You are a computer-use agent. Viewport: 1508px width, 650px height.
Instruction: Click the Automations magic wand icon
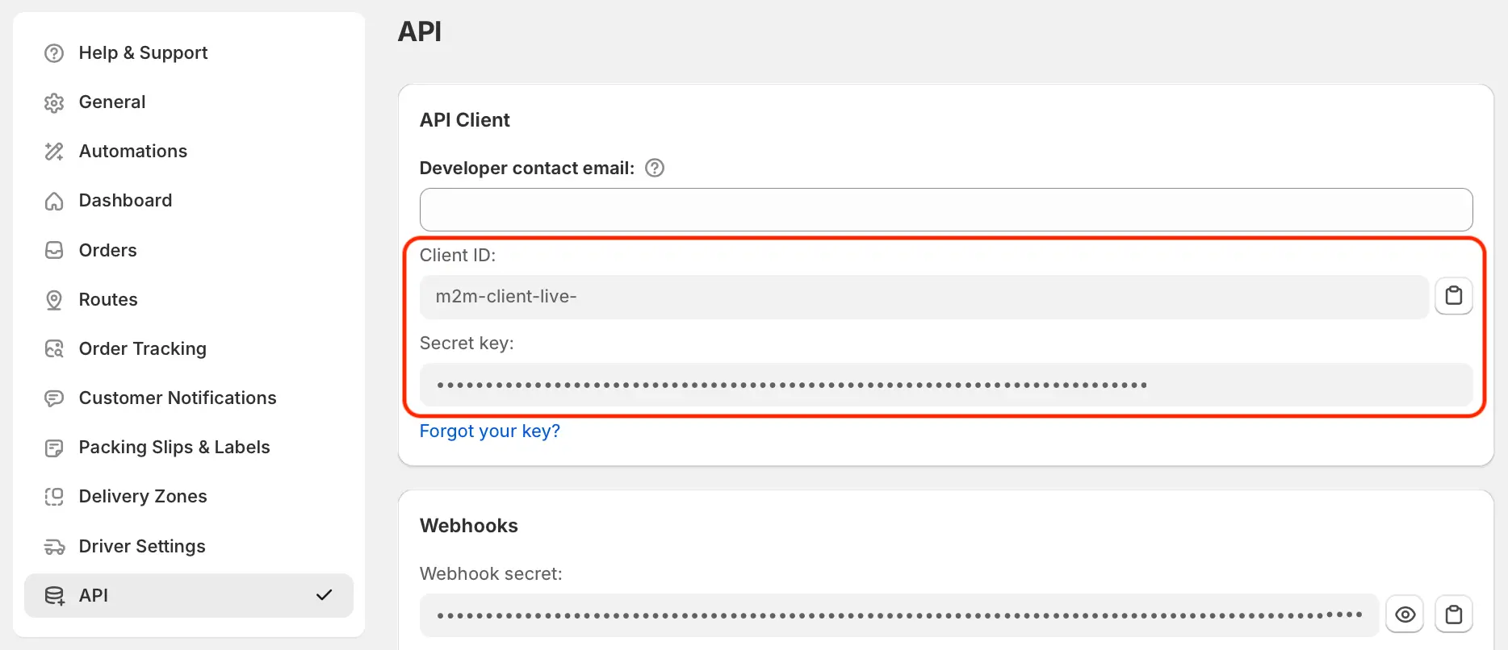(54, 152)
